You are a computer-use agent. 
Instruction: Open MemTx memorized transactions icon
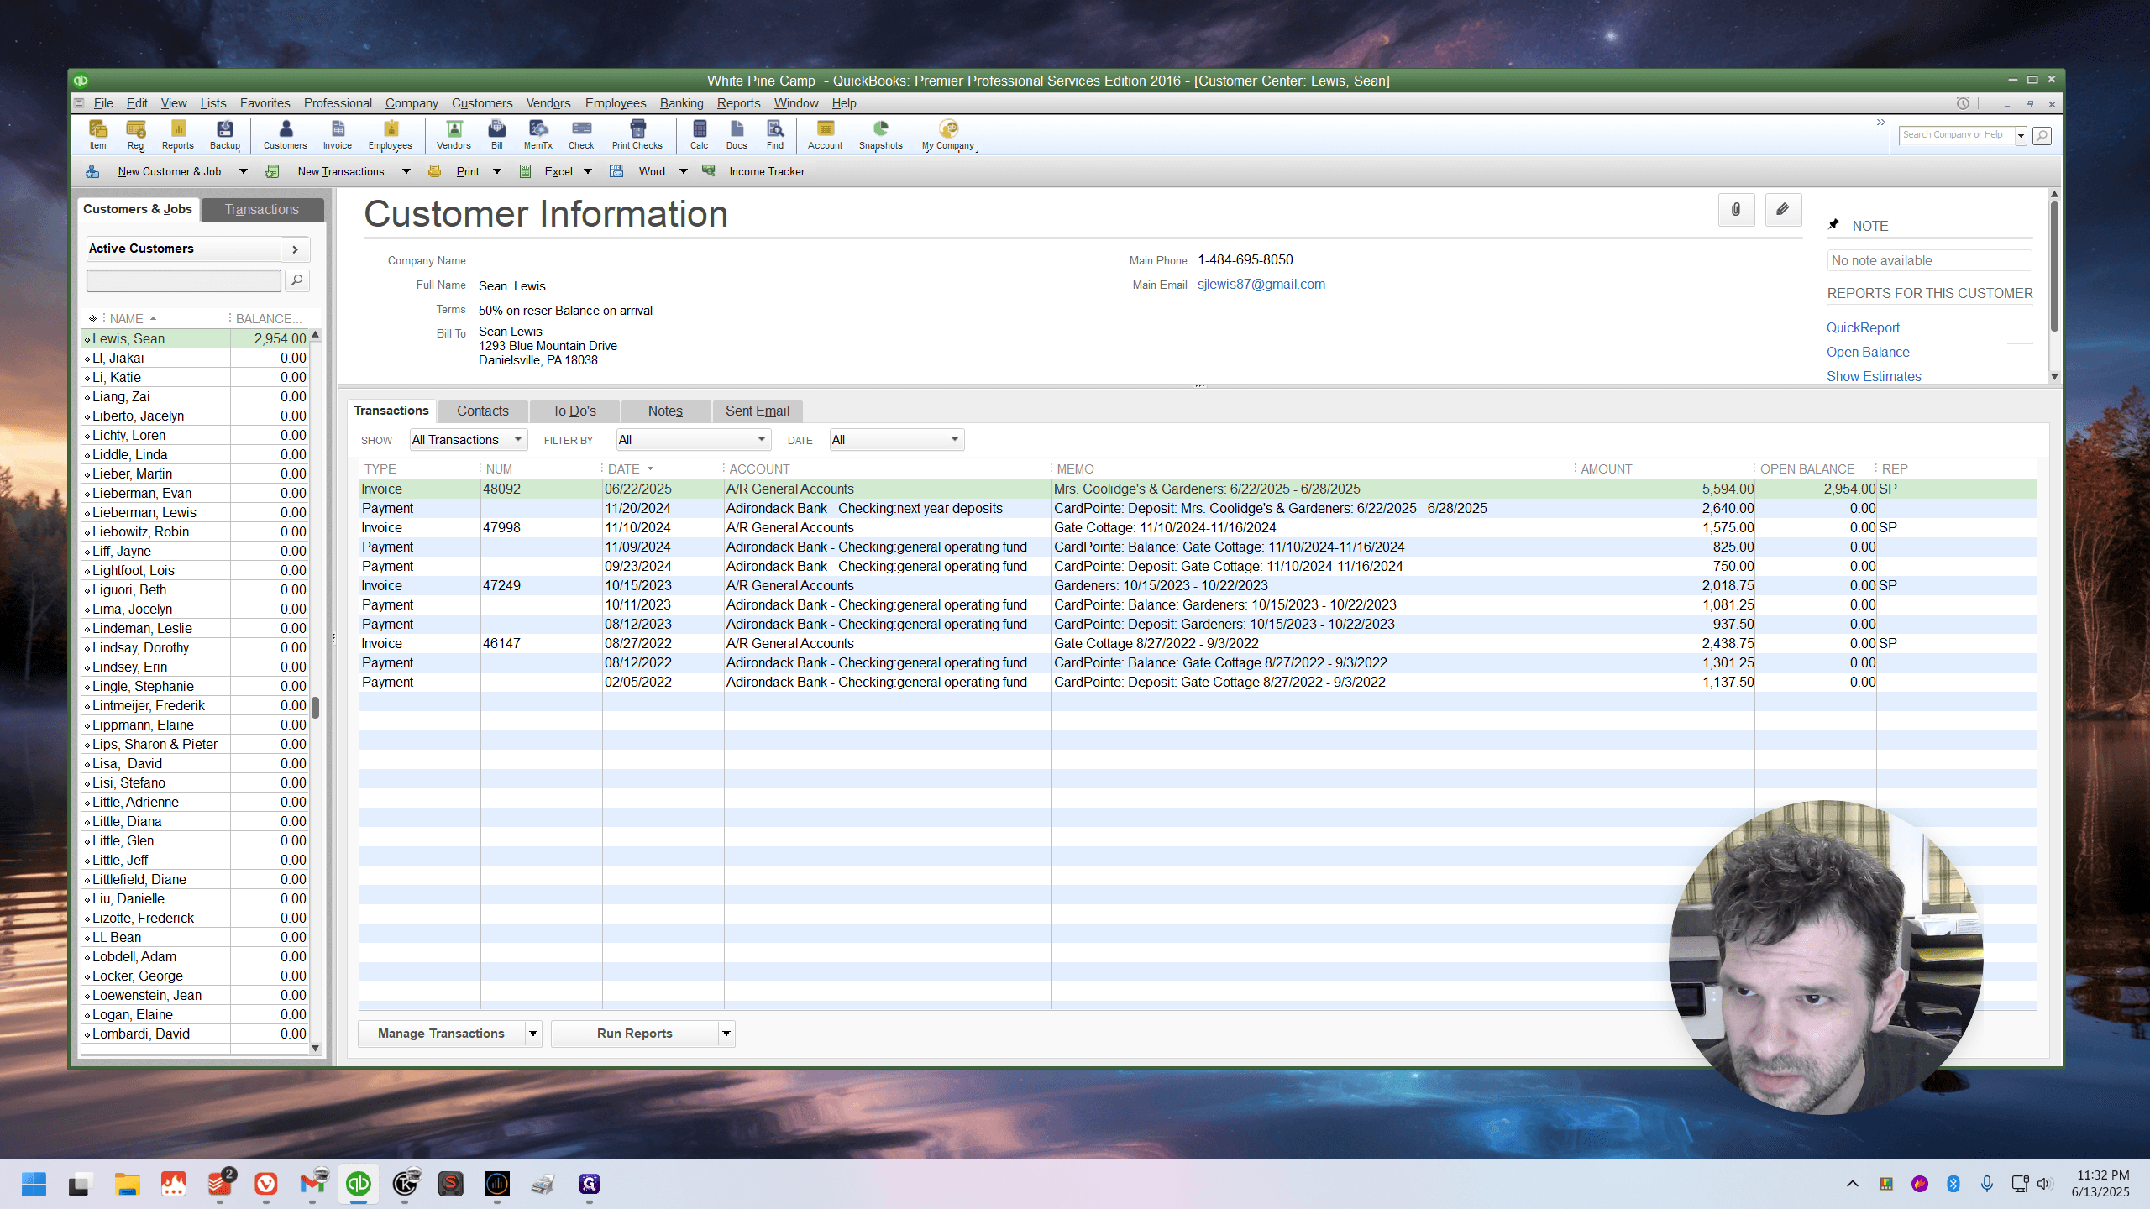click(x=538, y=134)
